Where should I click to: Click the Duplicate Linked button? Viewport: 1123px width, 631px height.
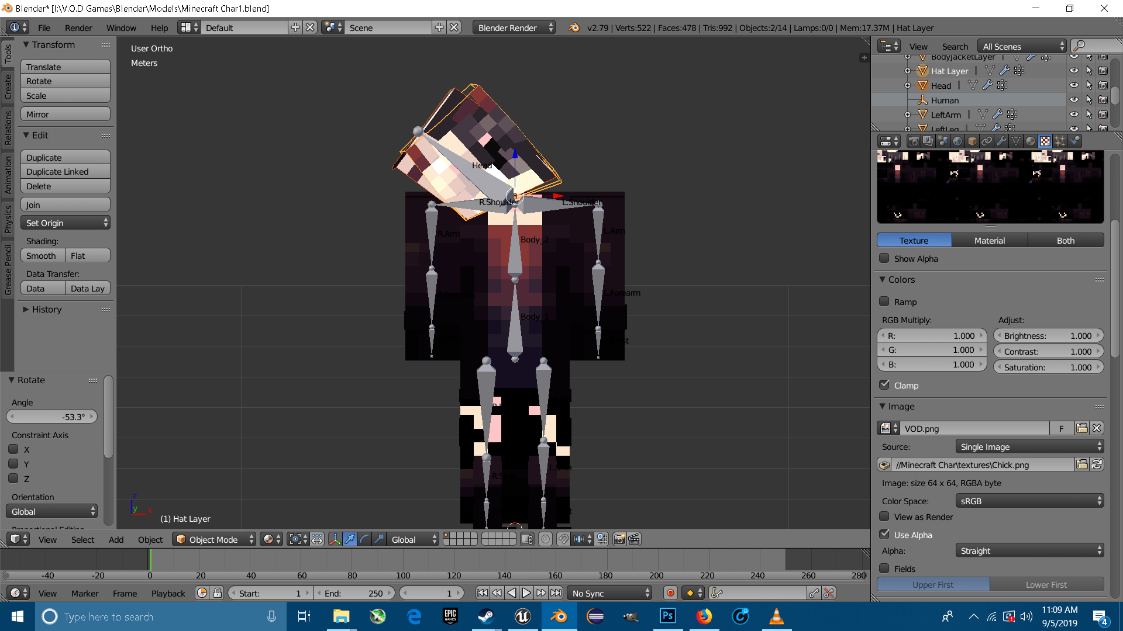pyautogui.click(x=65, y=172)
